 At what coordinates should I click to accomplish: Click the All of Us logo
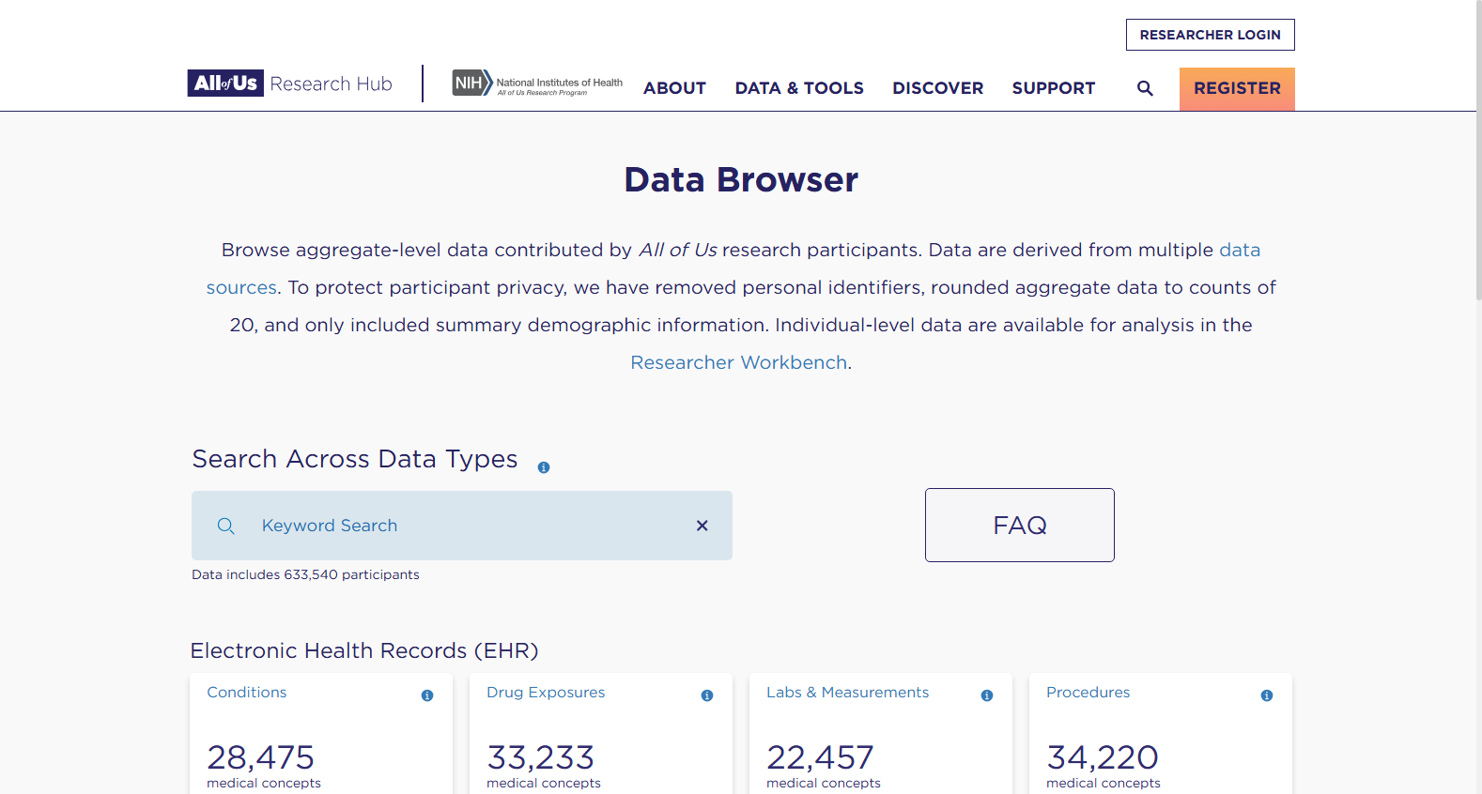point(225,84)
